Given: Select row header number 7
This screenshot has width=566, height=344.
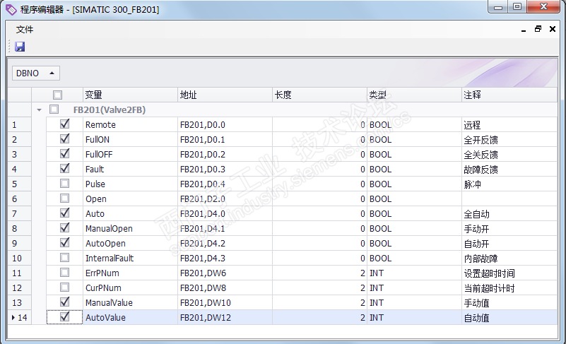Looking at the screenshot, I should click(20, 214).
